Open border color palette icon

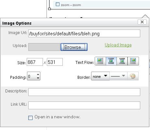pos(133,76)
